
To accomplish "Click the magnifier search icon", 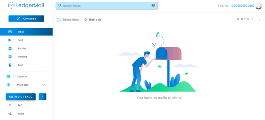I will [x=60, y=6].
